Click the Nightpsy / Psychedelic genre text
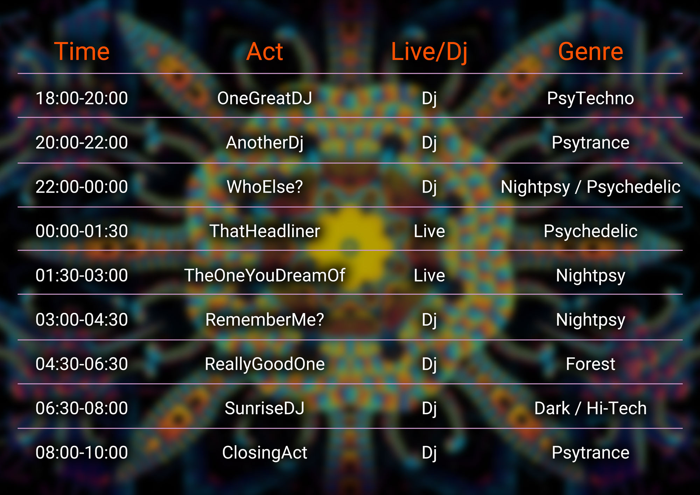Image resolution: width=700 pixels, height=495 pixels. point(590,187)
